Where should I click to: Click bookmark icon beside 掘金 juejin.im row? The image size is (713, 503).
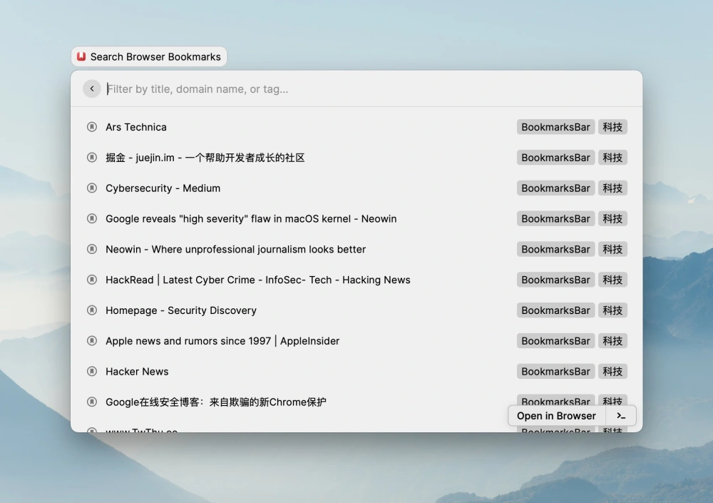coord(92,158)
